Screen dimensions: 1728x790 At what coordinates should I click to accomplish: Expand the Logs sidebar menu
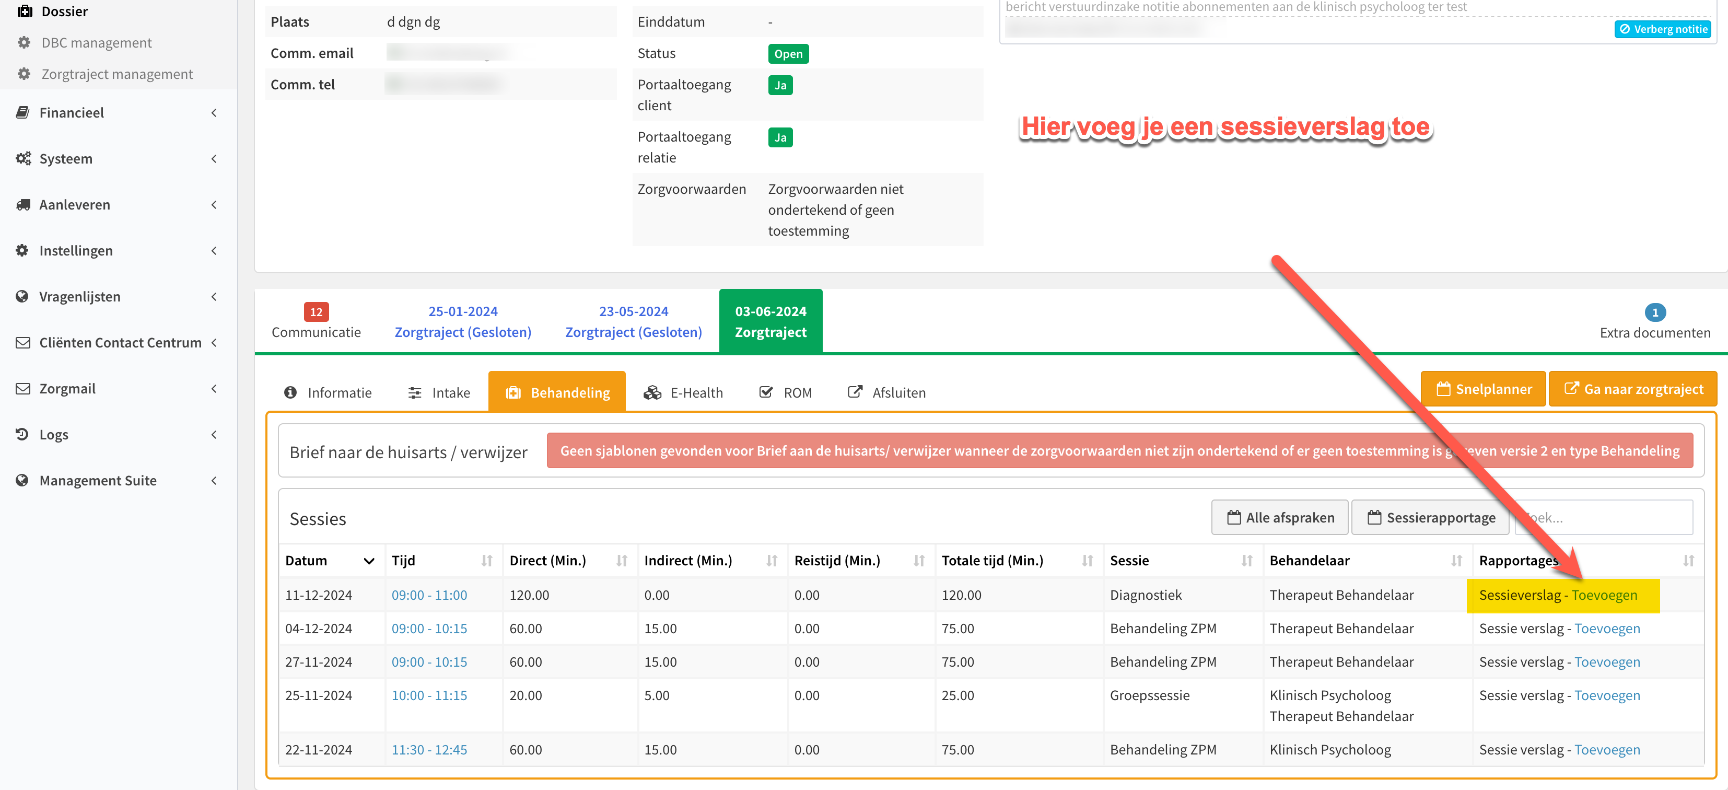point(214,435)
